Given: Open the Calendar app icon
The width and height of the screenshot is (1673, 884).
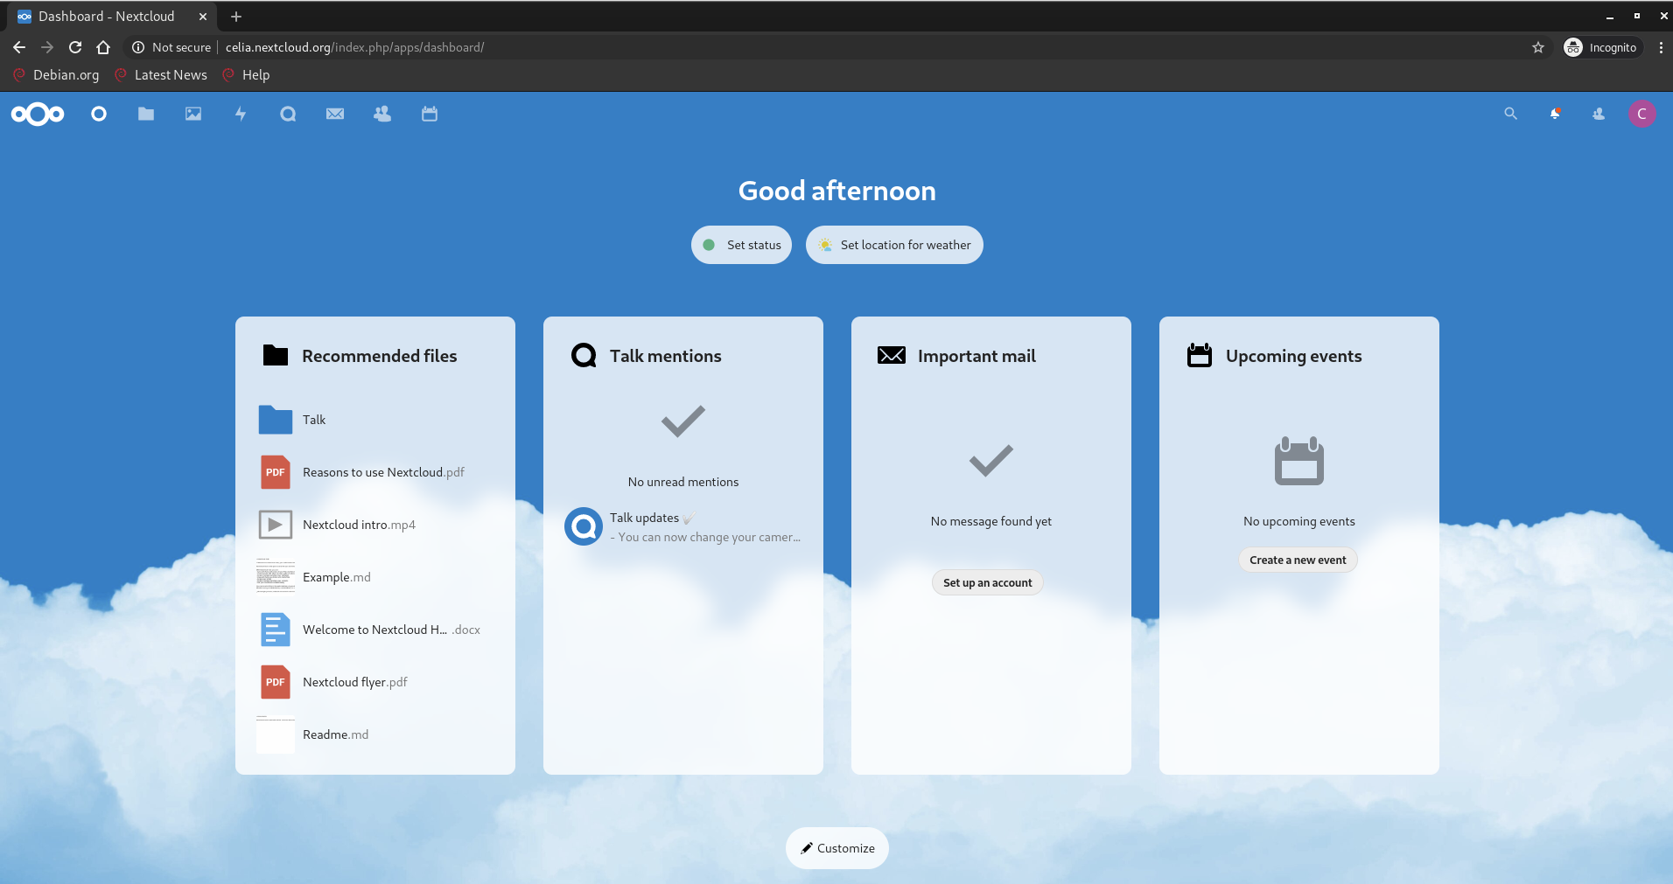Looking at the screenshot, I should click(430, 114).
